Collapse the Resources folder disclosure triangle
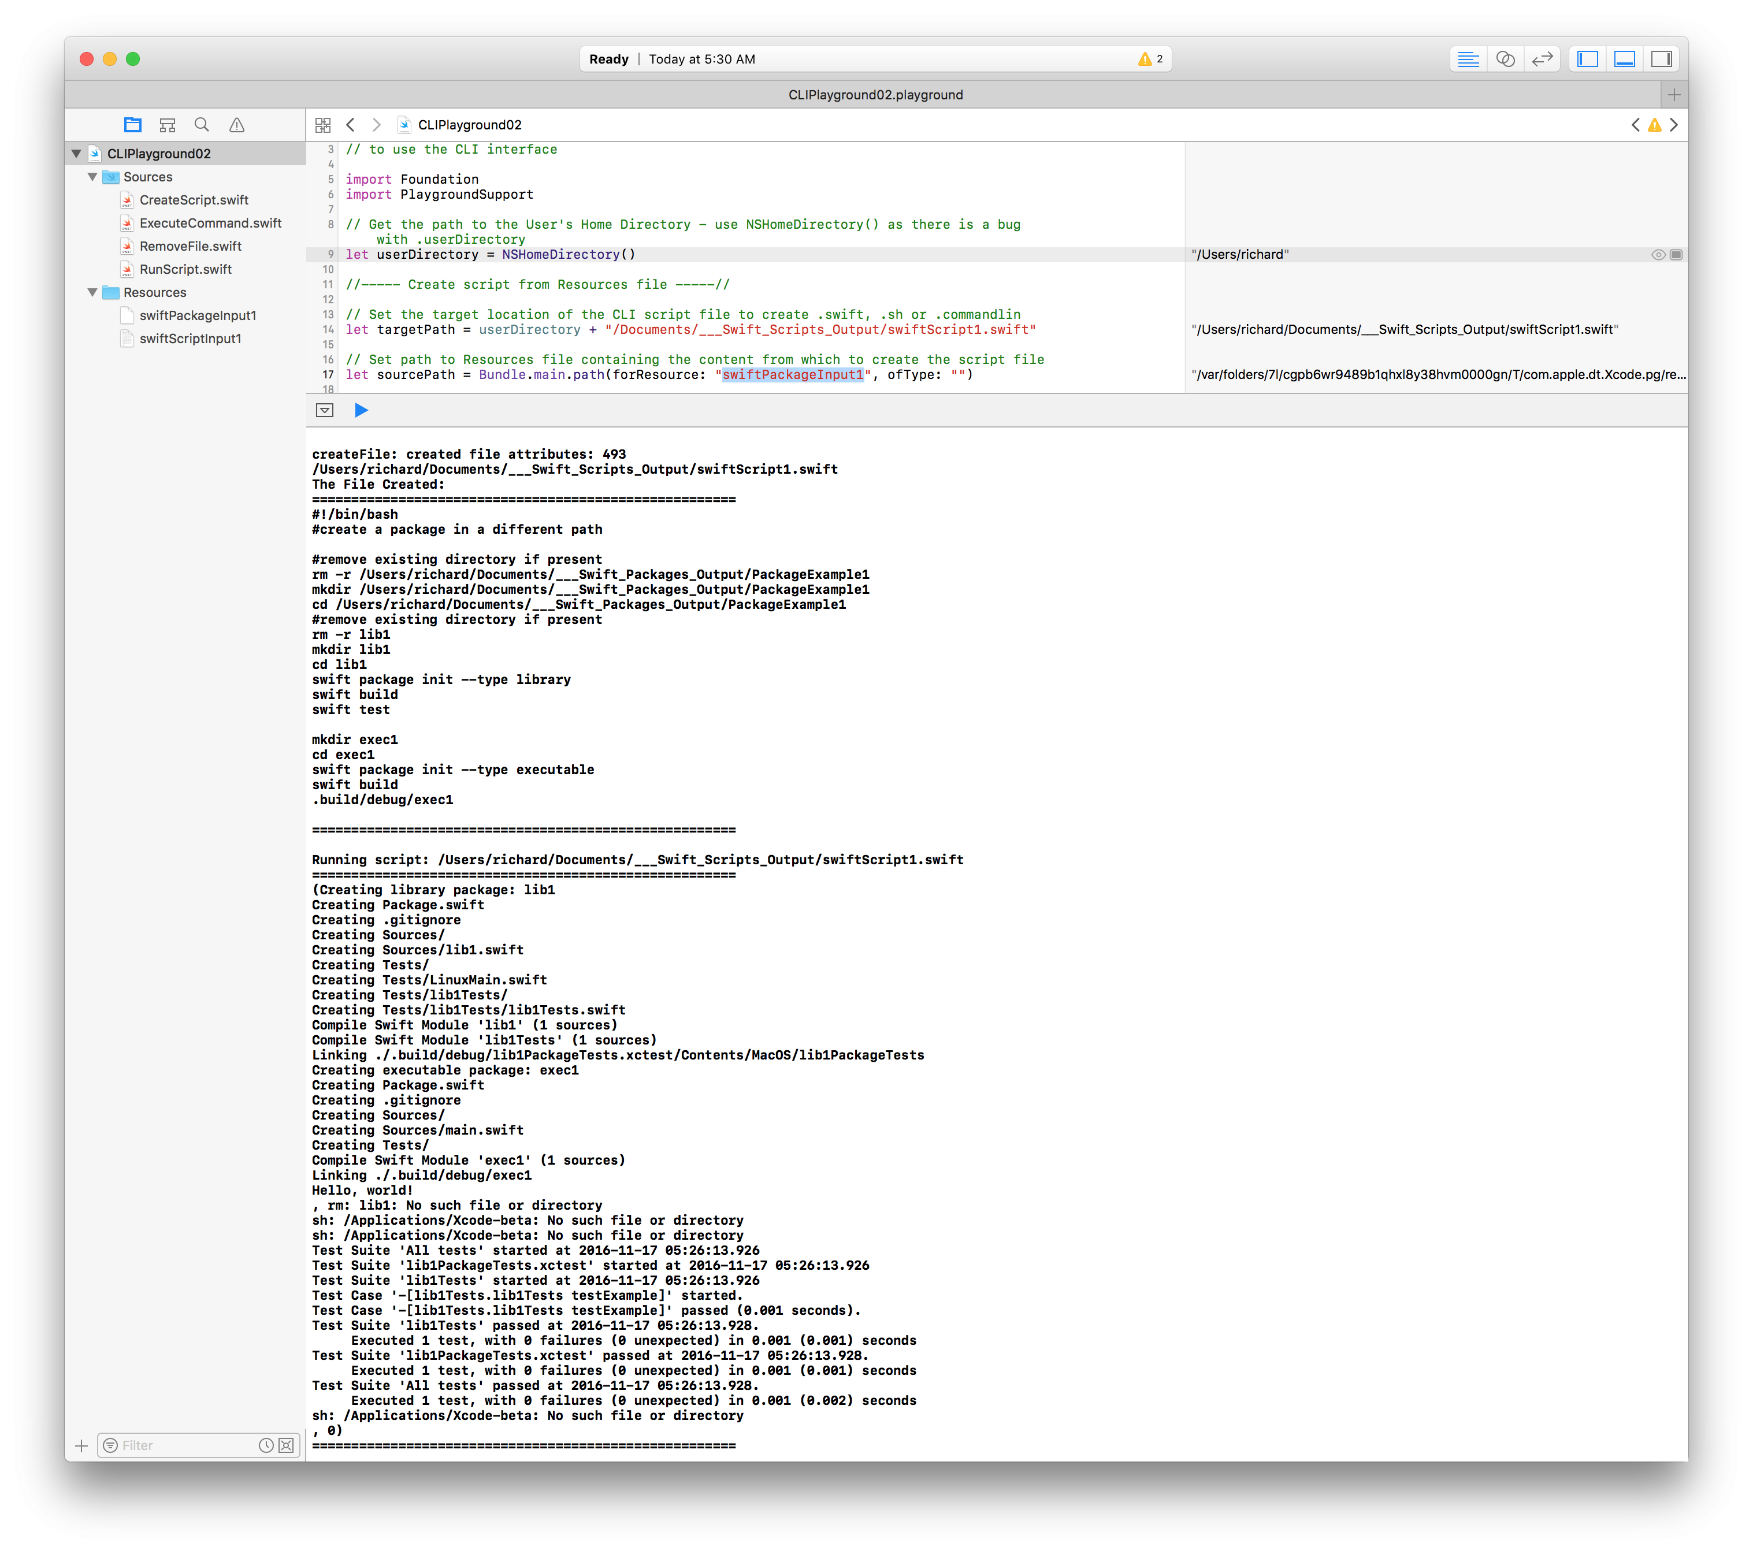 click(x=92, y=293)
